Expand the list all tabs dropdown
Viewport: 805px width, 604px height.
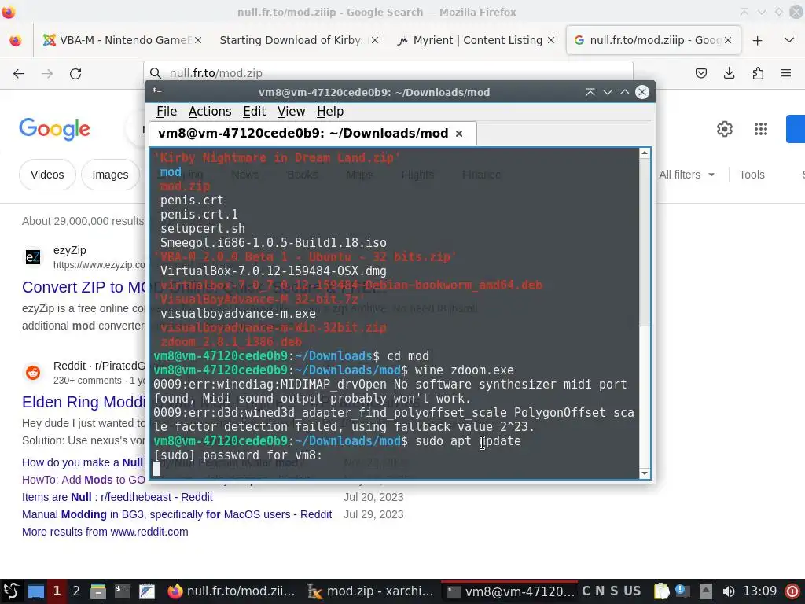[789, 40]
